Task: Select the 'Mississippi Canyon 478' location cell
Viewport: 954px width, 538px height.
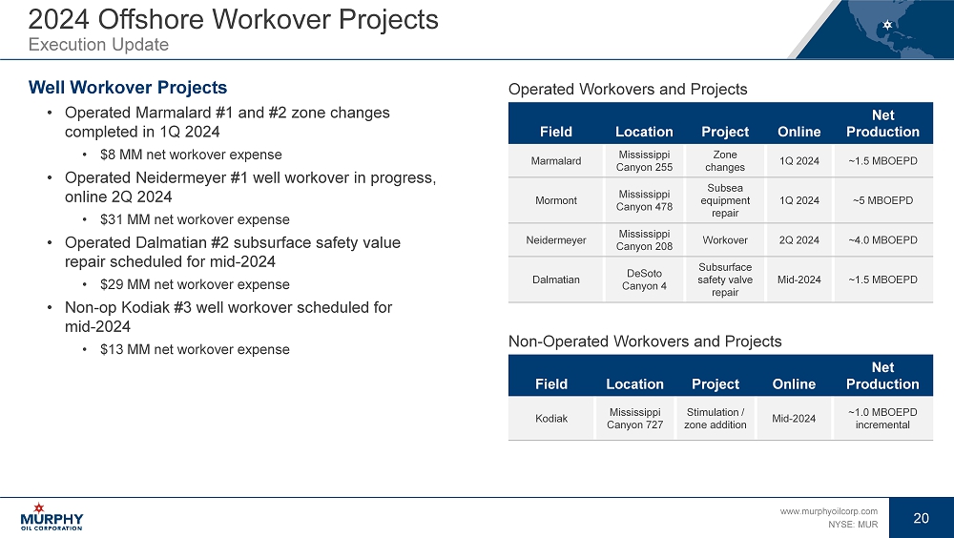Action: pos(644,200)
